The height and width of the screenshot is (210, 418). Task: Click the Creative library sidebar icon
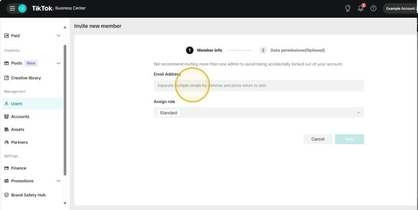click(6, 78)
